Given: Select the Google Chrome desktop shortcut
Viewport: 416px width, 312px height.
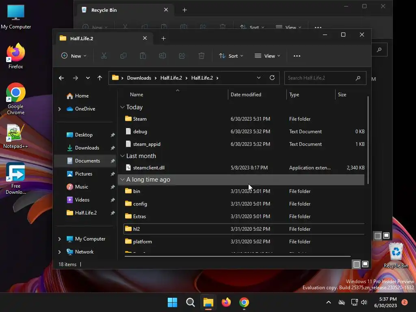Looking at the screenshot, I should click(x=16, y=99).
